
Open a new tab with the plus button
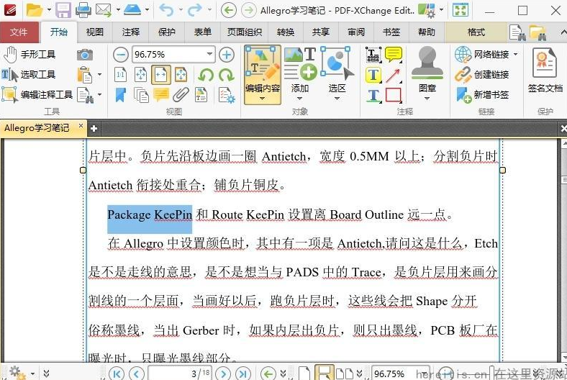[x=94, y=129]
